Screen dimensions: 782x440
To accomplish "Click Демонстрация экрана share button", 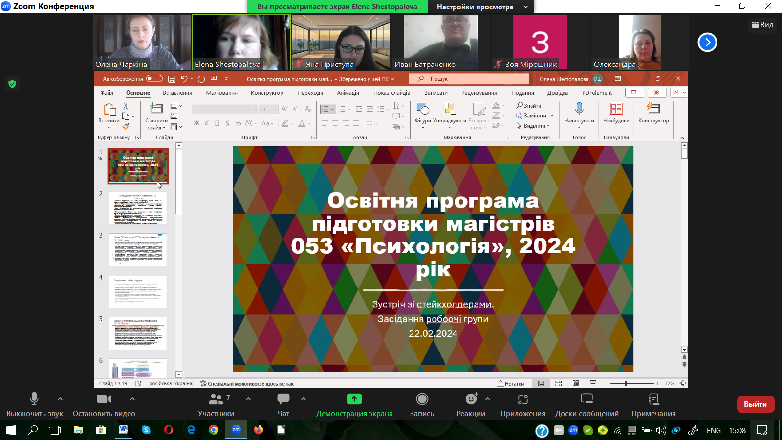I will [x=354, y=405].
